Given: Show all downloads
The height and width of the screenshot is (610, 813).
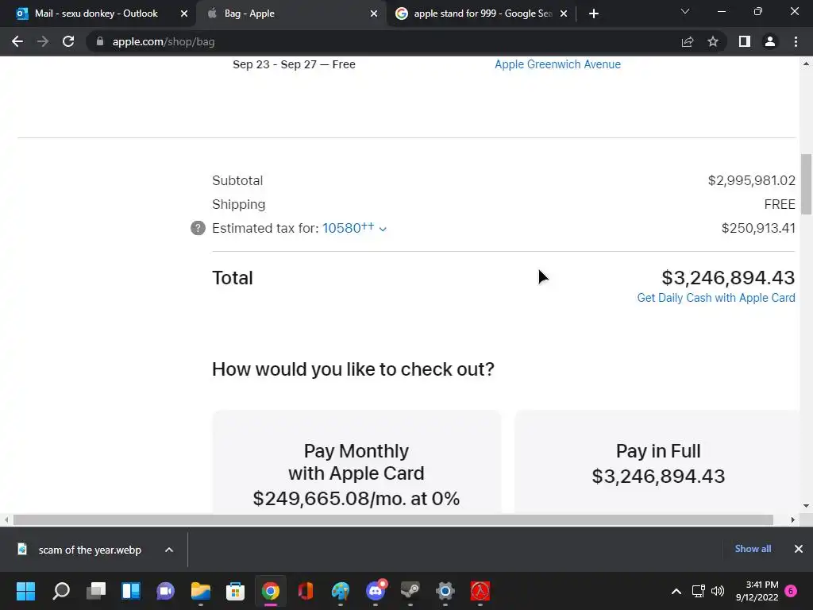Looking at the screenshot, I should [x=753, y=549].
